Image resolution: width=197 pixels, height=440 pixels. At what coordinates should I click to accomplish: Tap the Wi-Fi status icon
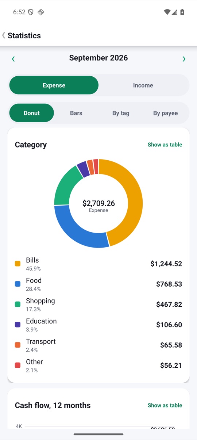167,12
